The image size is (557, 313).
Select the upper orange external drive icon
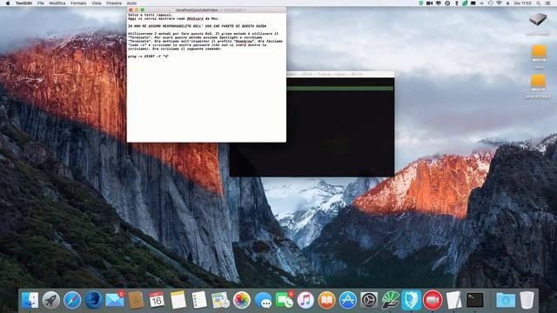pos(539,54)
